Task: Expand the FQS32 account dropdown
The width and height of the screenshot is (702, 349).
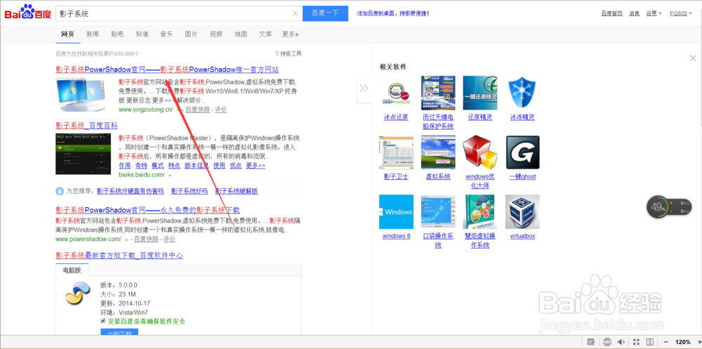Action: coord(680,13)
